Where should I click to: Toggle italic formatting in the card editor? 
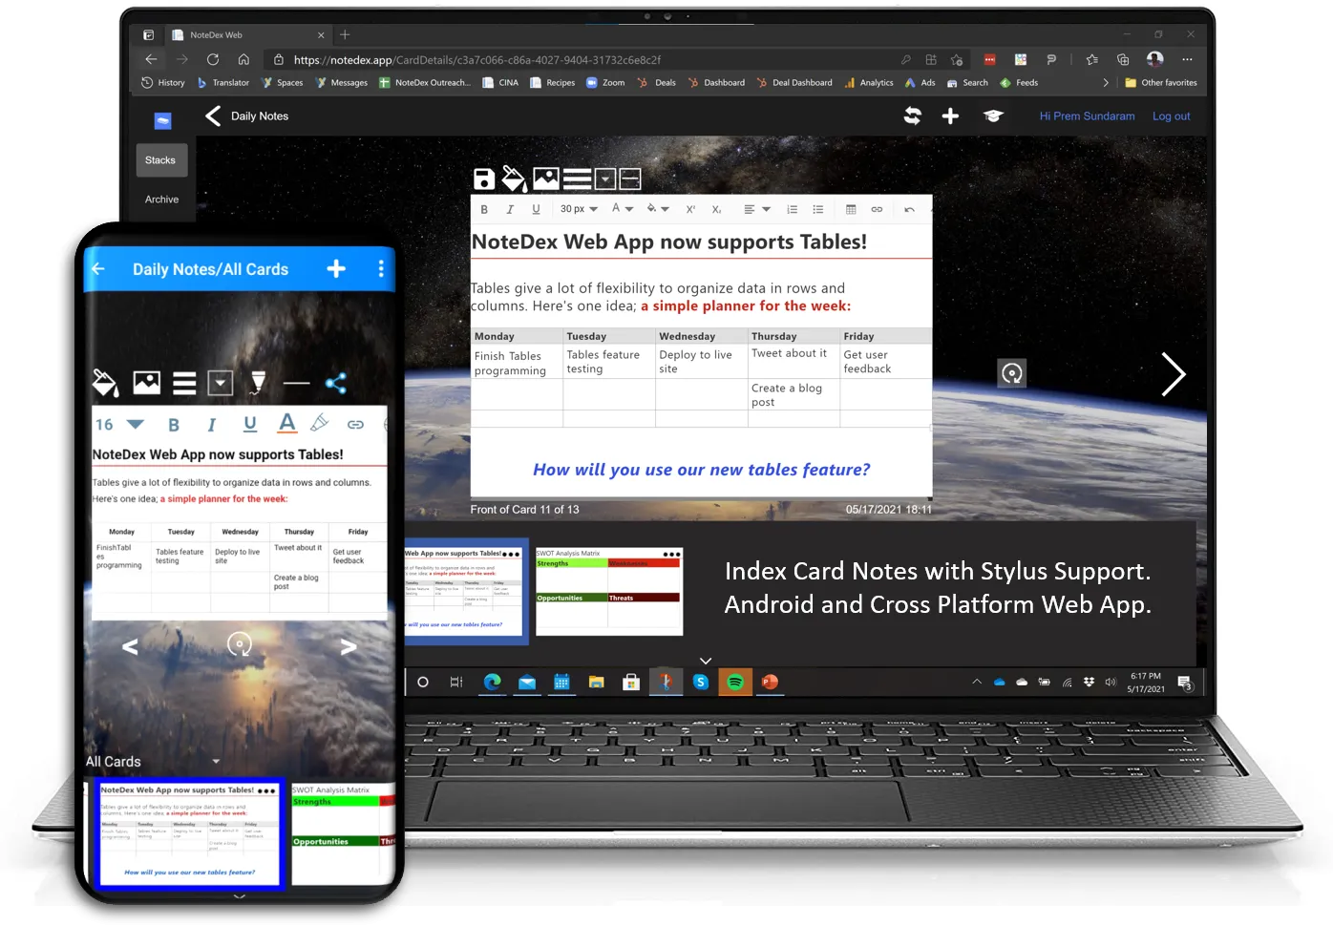click(x=510, y=209)
